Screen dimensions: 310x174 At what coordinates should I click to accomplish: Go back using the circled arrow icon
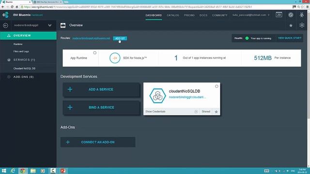(5, 26)
